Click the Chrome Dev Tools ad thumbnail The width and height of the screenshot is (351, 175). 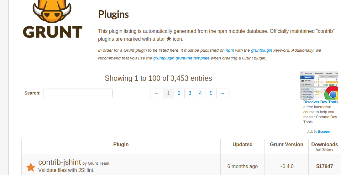pyautogui.click(x=319, y=85)
